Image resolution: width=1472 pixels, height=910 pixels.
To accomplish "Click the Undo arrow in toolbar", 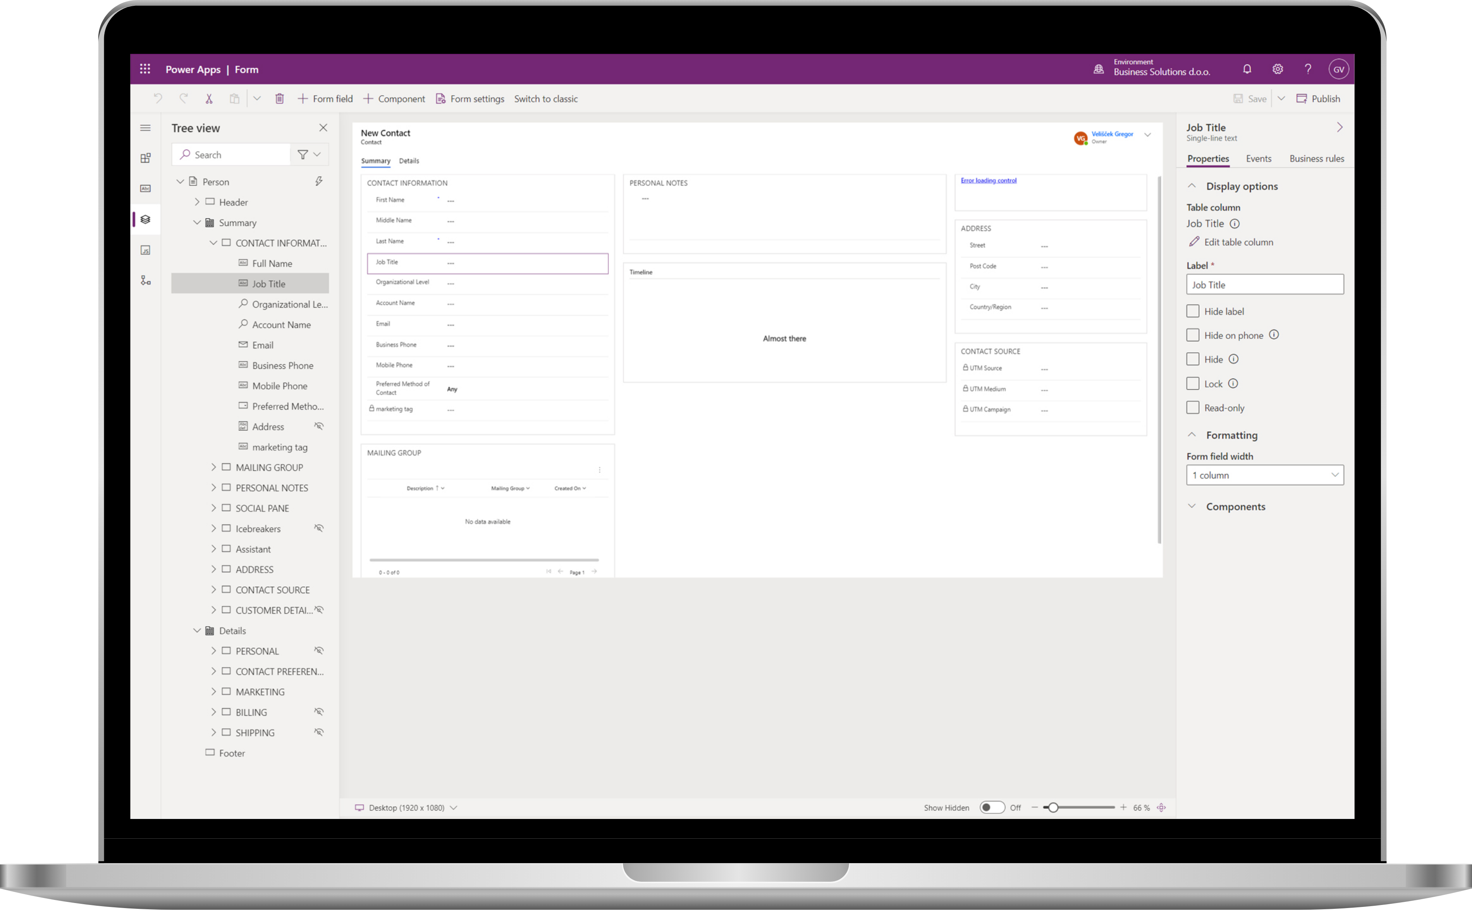I will [x=158, y=98].
